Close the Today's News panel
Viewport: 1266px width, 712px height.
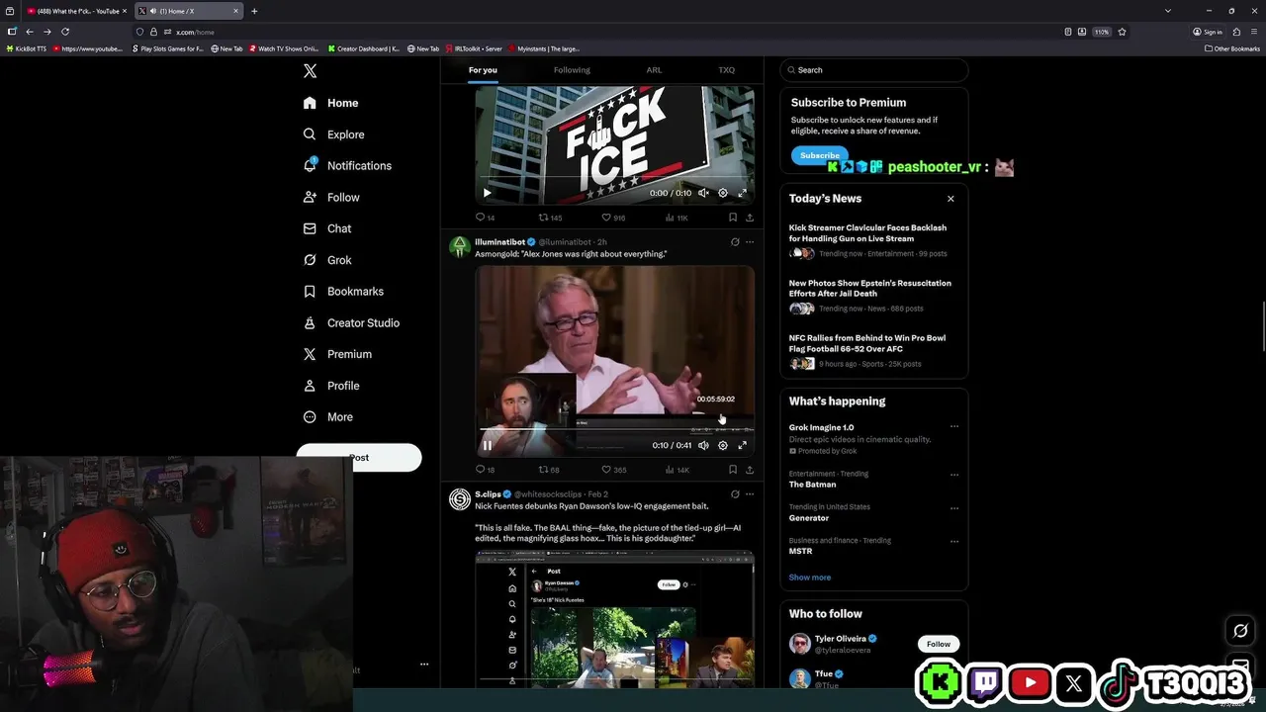[x=950, y=199]
